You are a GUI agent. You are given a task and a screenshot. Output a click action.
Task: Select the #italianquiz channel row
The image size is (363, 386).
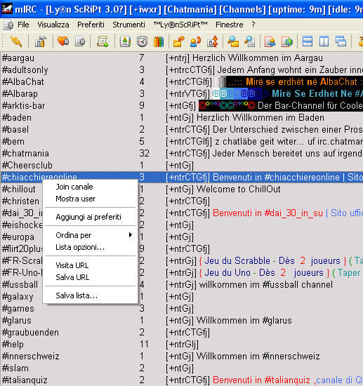tap(181, 380)
